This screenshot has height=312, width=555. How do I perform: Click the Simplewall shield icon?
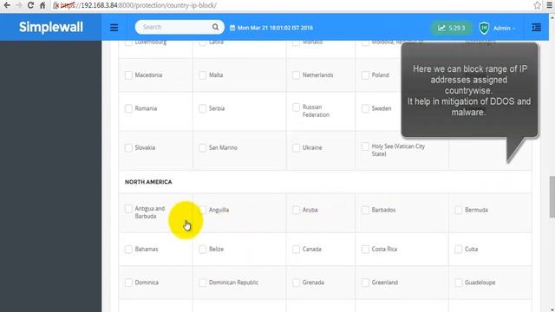point(484,28)
